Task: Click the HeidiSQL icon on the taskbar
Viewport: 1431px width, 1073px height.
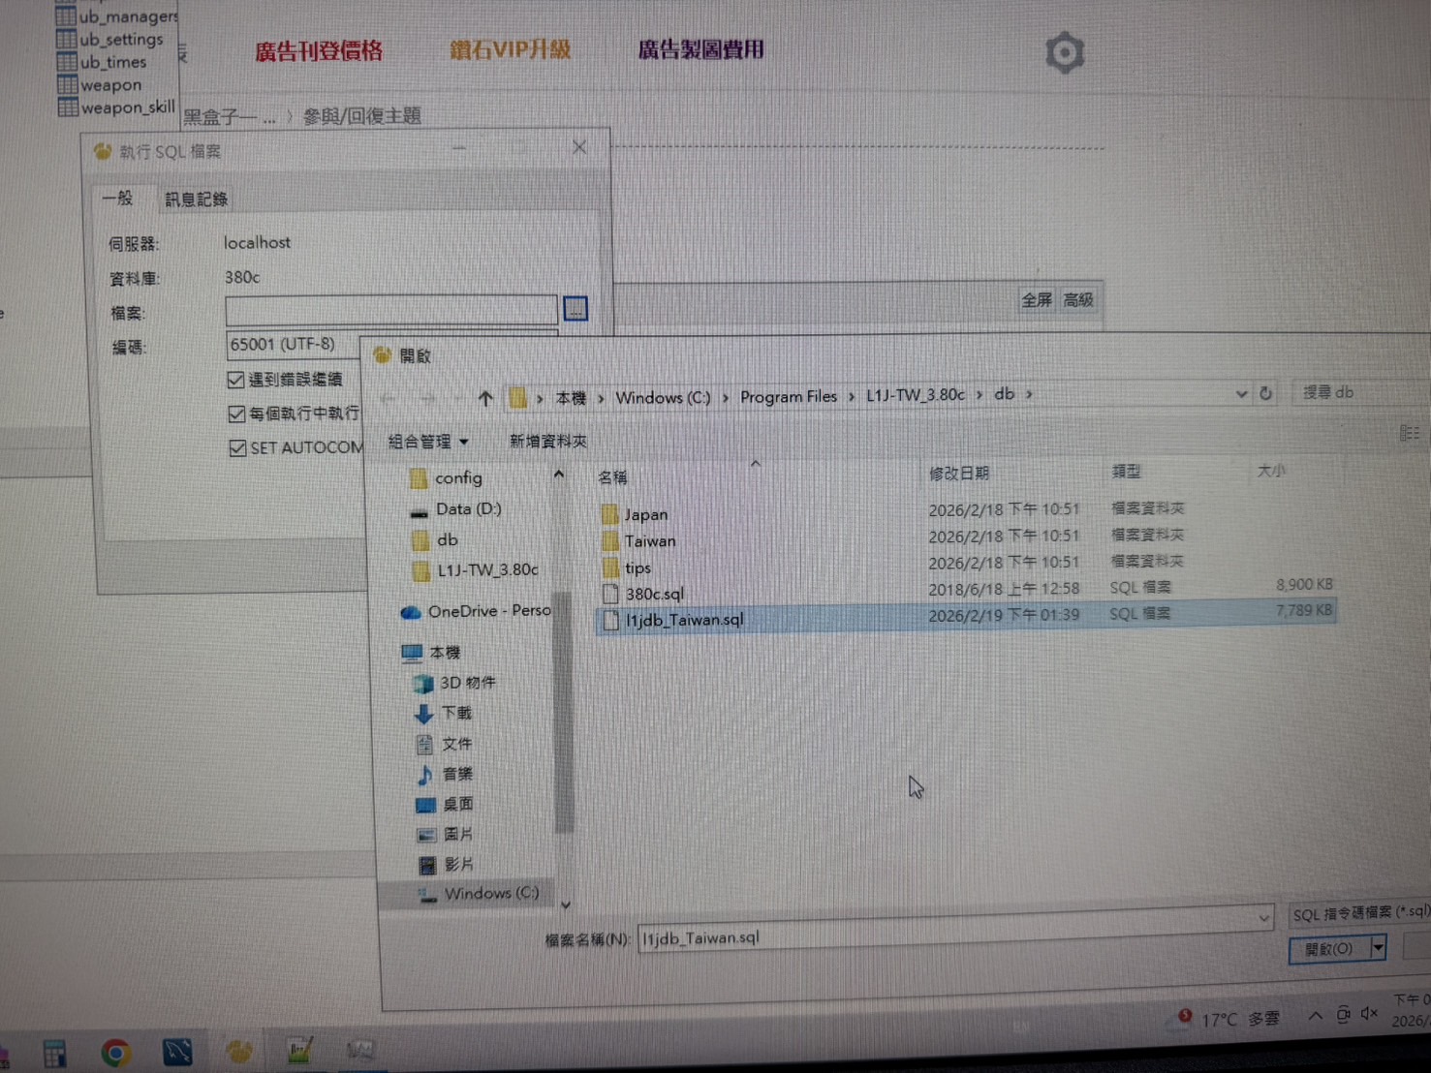Action: pos(238,1051)
